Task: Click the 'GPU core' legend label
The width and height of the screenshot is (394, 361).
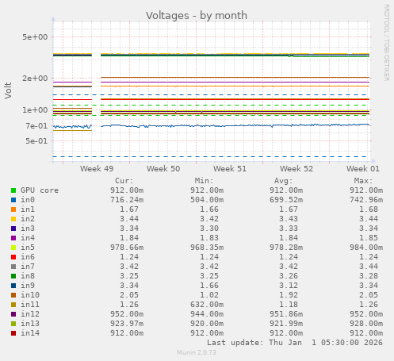Action: pyautogui.click(x=40, y=190)
